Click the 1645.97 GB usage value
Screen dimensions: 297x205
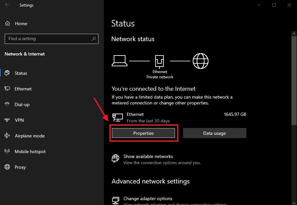[x=235, y=114]
